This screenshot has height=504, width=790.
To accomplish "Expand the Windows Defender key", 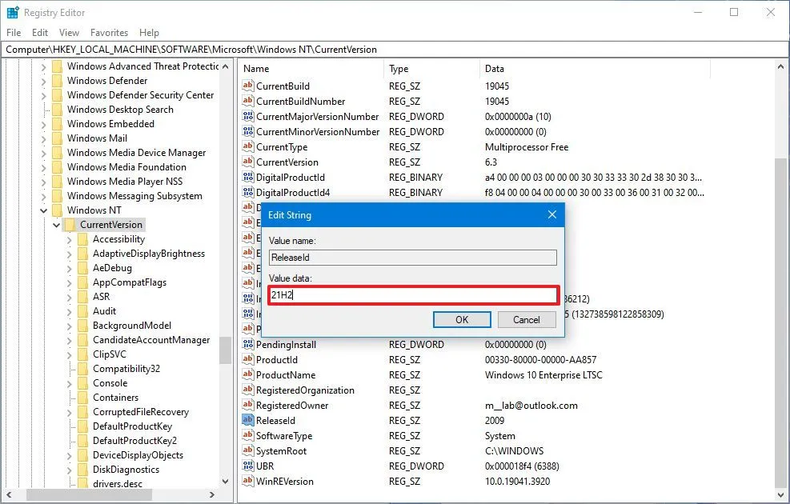I will point(45,80).
